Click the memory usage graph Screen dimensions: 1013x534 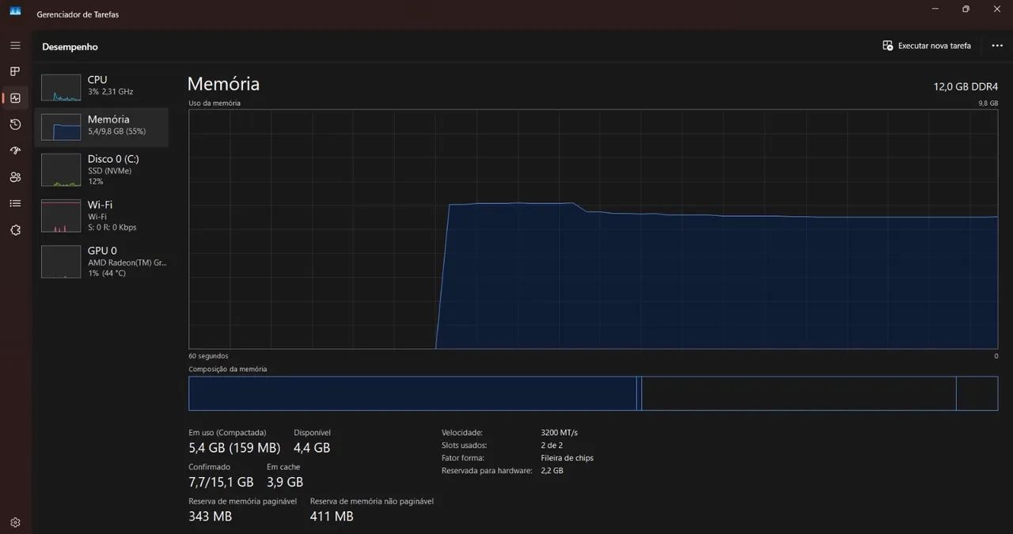tap(594, 229)
